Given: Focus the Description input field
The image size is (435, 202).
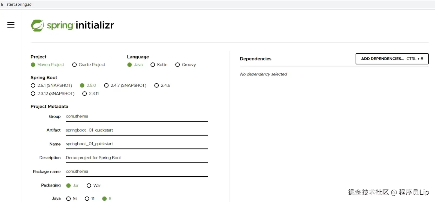Looking at the screenshot, I should (137, 158).
